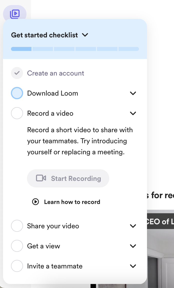
Task: Toggle the Get a view circle
Action: [17, 246]
